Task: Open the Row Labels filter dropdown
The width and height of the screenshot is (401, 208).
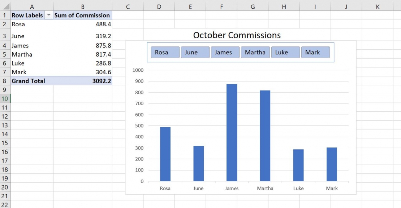Action: [48, 15]
